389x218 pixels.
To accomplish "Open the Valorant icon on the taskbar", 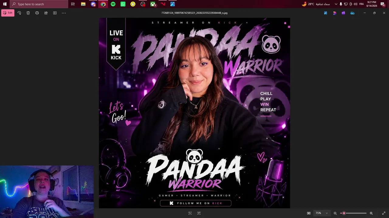I will pyautogui.click(x=163, y=4).
